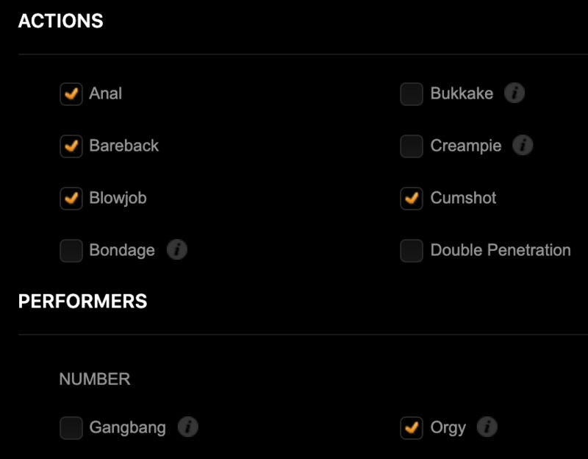Select the NUMBER subsection label
Screen dimensions: 588x459
click(95, 379)
